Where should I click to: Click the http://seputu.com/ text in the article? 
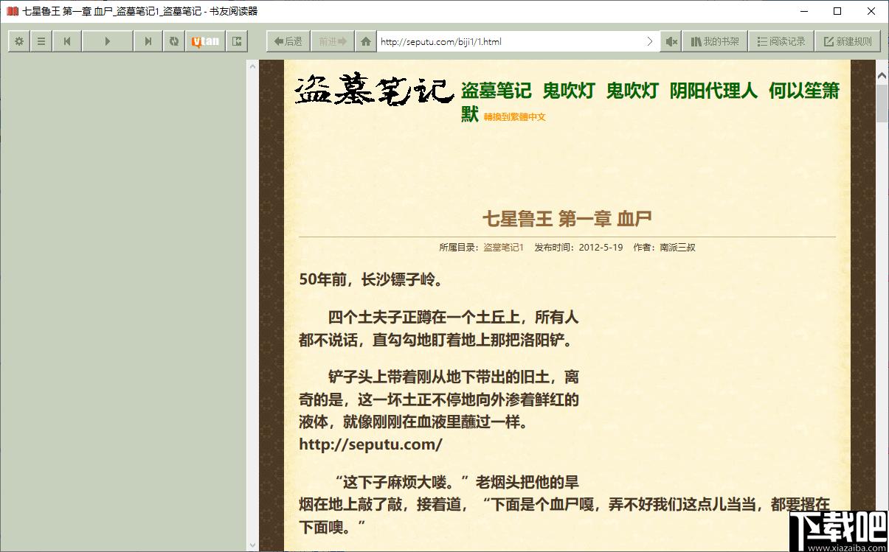point(370,444)
